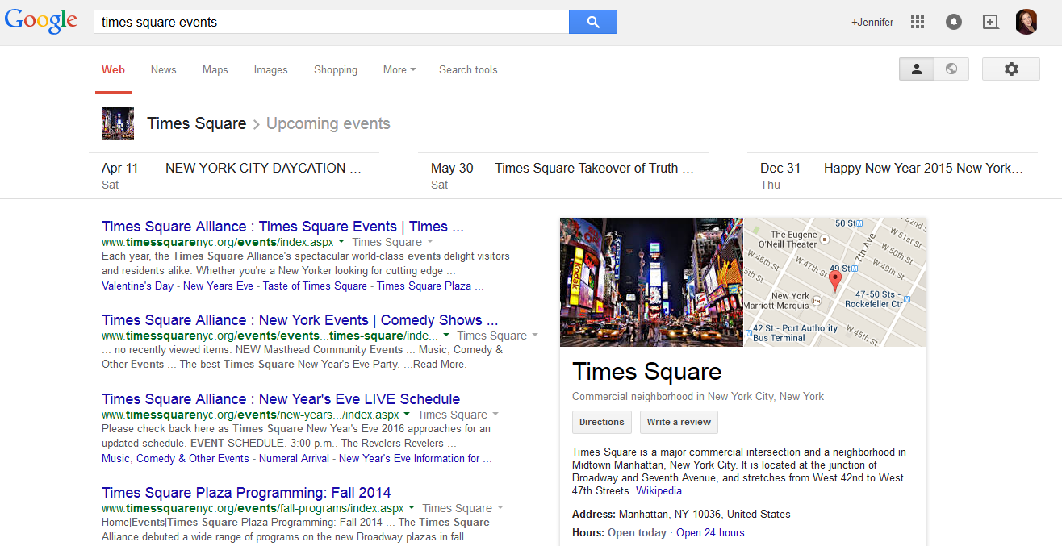This screenshot has width=1062, height=546.
Task: Switch to the Images tab
Action: [x=270, y=70]
